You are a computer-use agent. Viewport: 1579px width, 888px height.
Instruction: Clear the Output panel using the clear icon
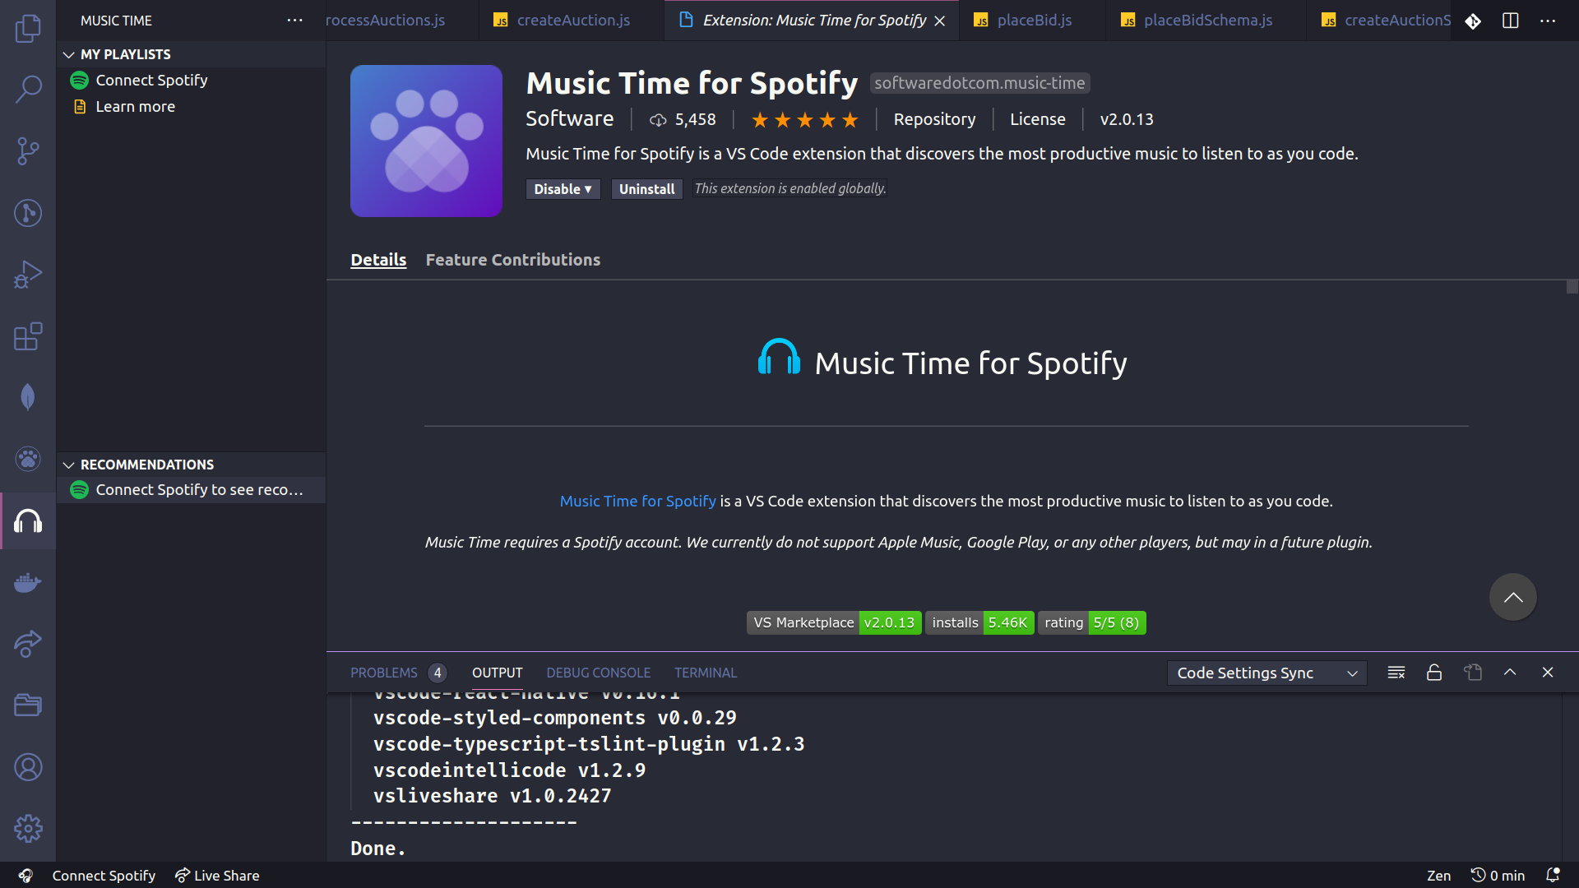click(1396, 672)
